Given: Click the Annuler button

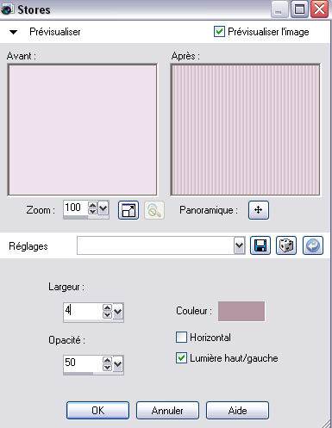Looking at the screenshot, I should (x=167, y=410).
